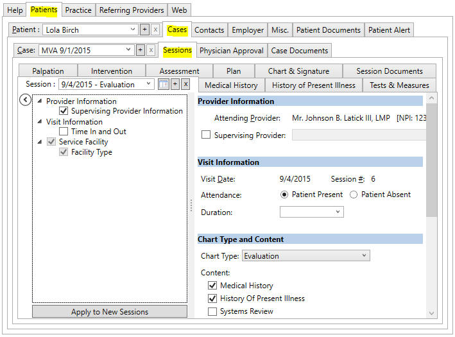Open the session calendar icon
455x337 pixels.
(164, 84)
